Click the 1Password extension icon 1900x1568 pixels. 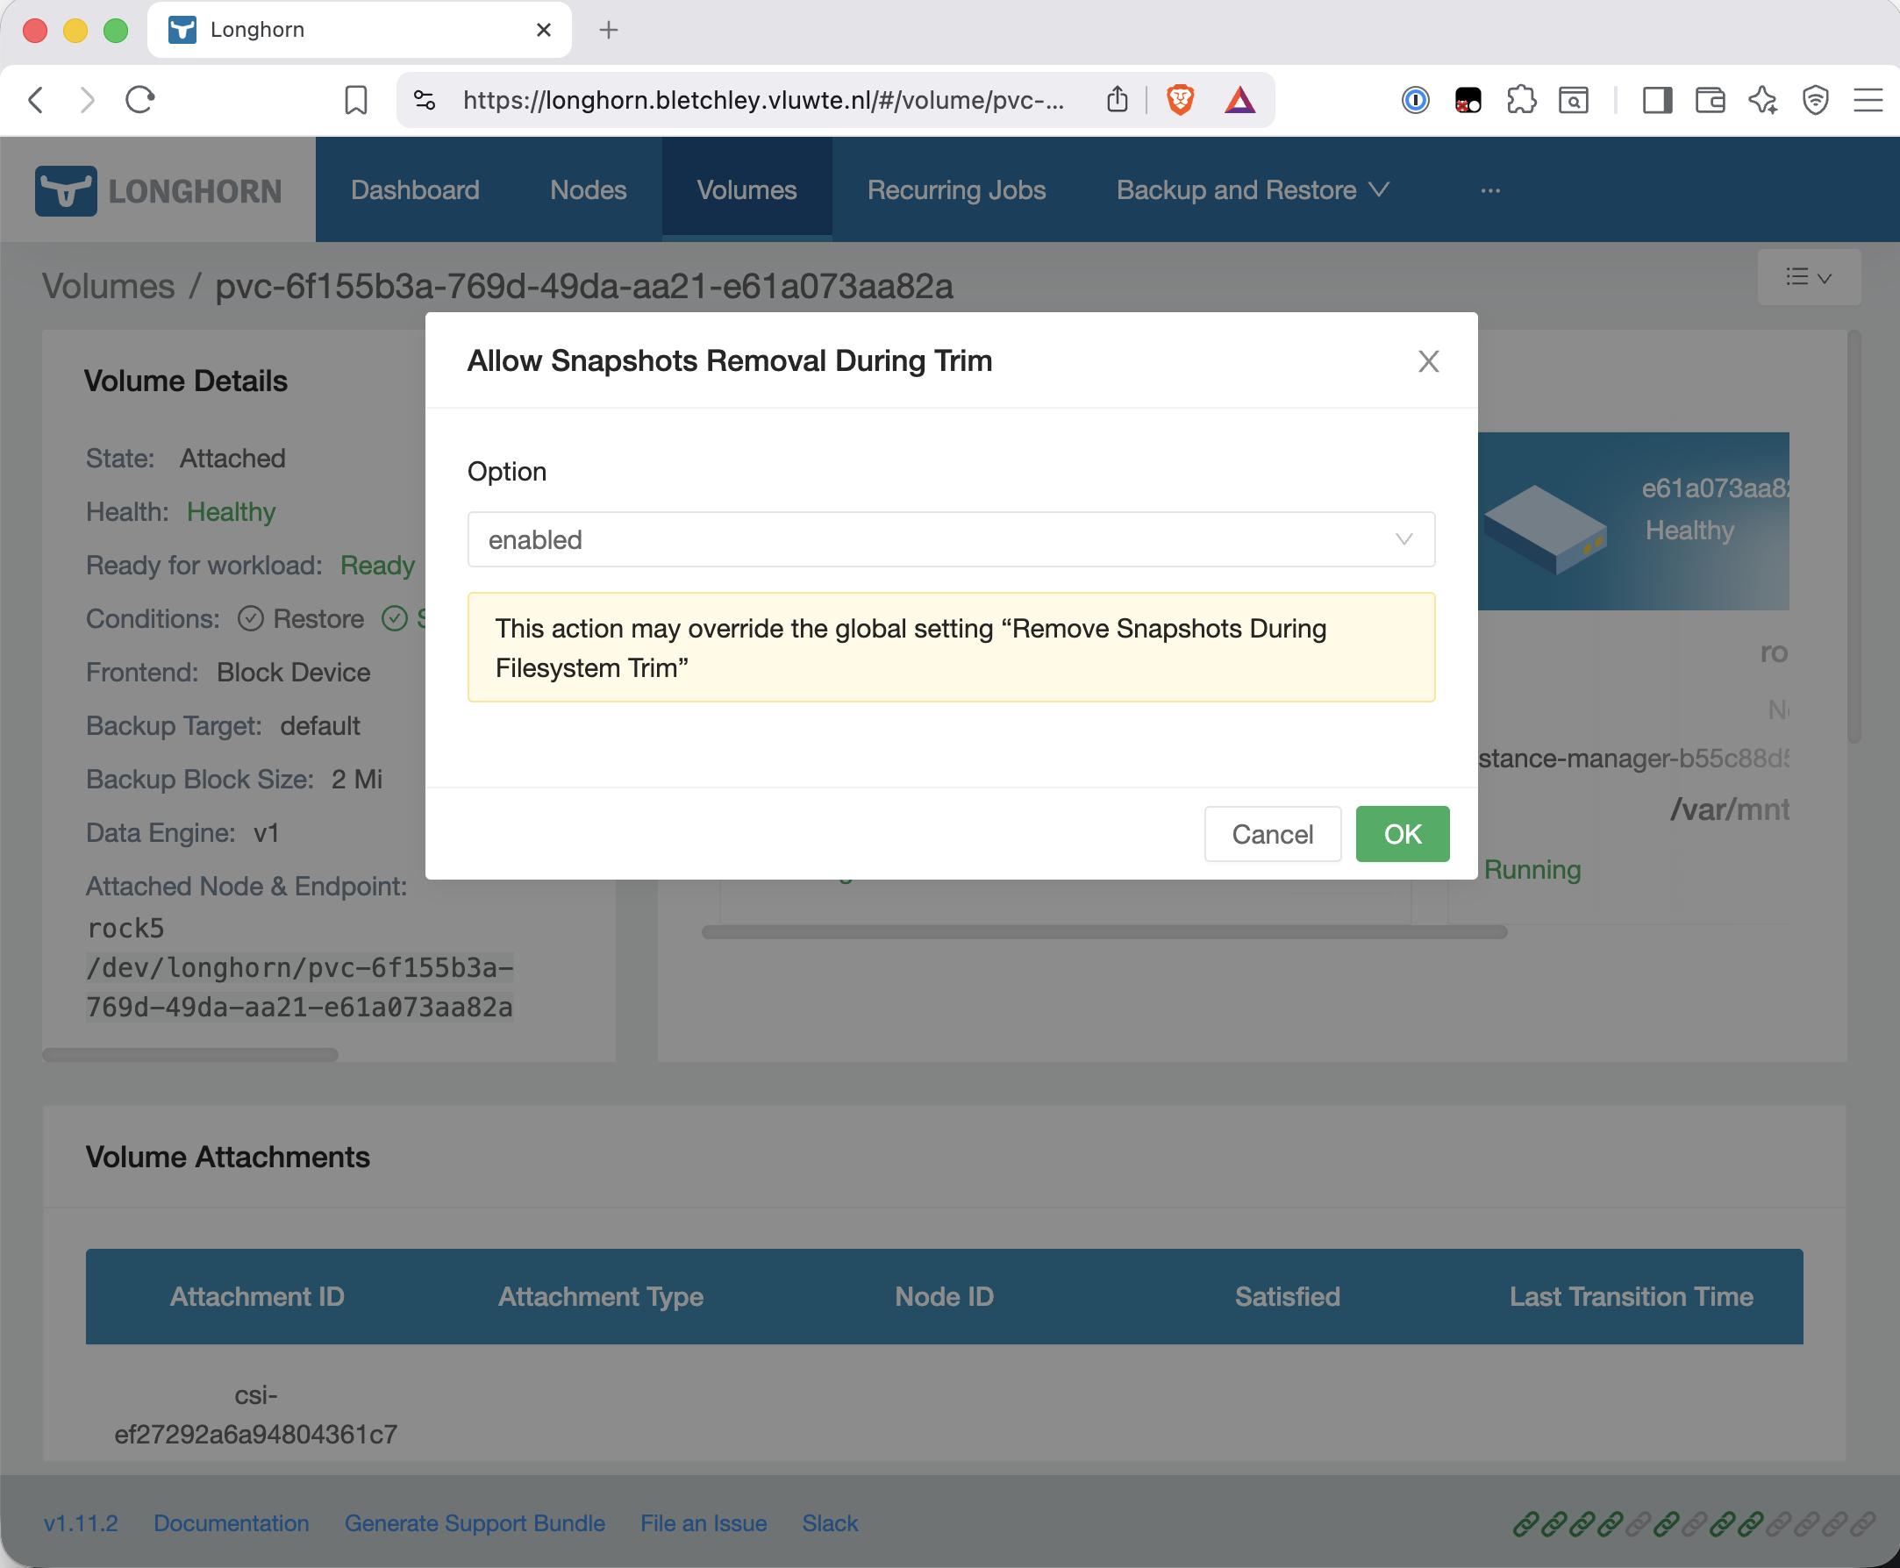pos(1415,99)
